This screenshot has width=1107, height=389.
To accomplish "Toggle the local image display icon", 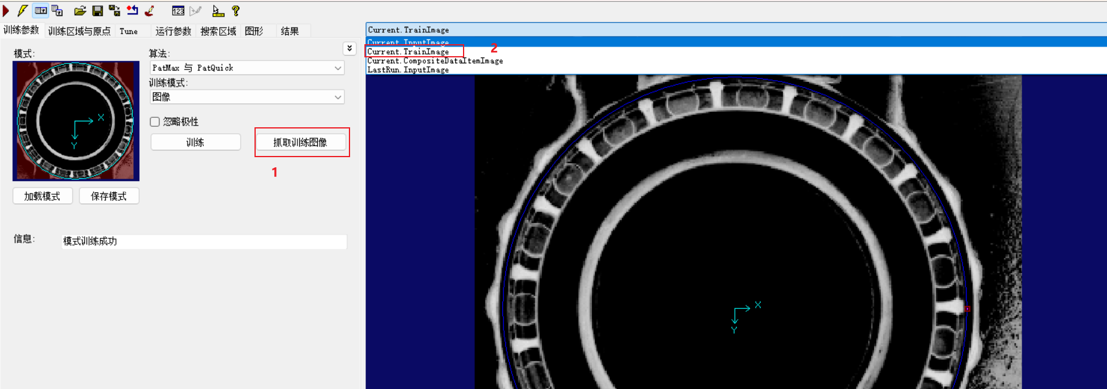I will 41,11.
